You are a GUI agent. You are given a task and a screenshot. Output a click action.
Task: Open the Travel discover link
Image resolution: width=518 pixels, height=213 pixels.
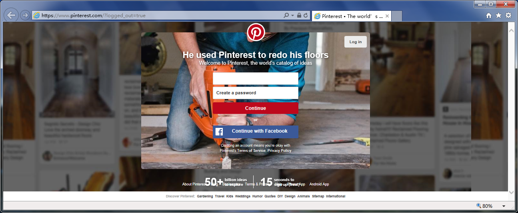220,197
